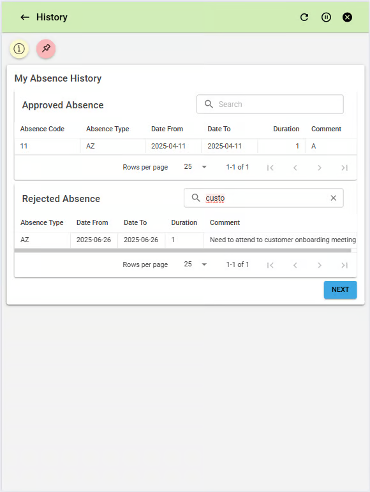Go to the first page in the Approved Absence table
Viewport: 370px width, 492px height.
270,168
